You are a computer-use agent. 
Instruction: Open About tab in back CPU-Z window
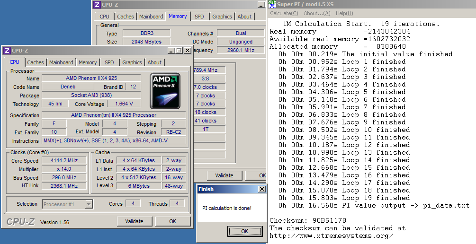[x=244, y=17]
